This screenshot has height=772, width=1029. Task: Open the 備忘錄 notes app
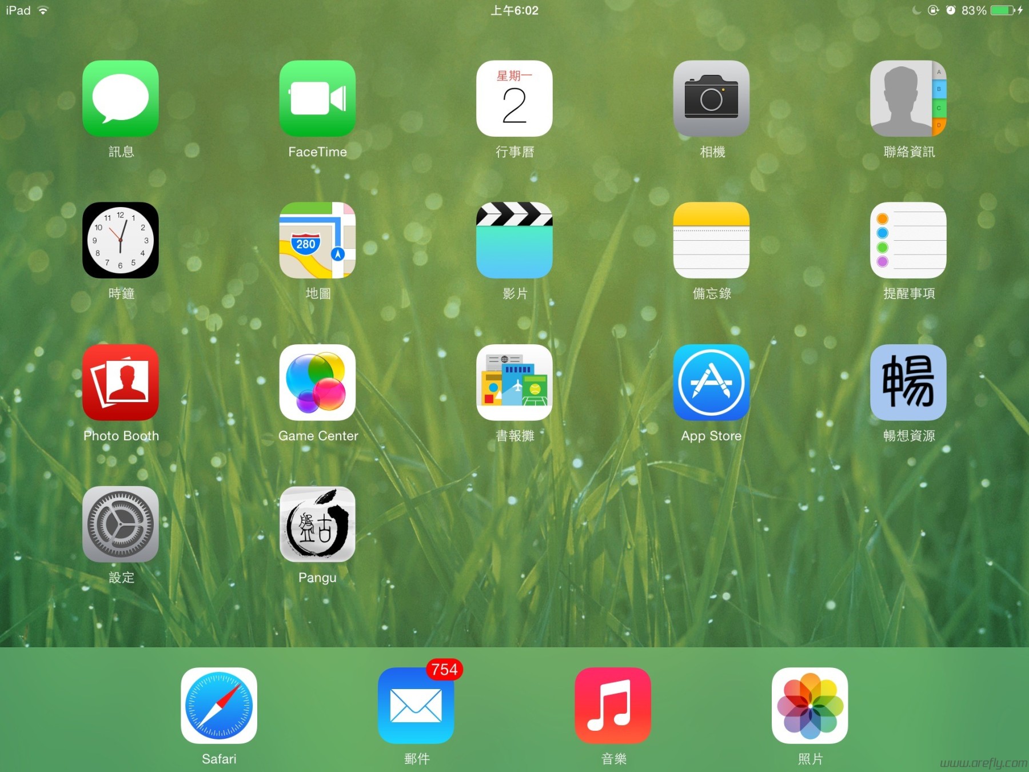pos(711,241)
